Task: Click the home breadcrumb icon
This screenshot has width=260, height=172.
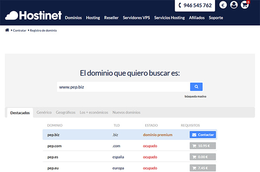Action: (7, 30)
